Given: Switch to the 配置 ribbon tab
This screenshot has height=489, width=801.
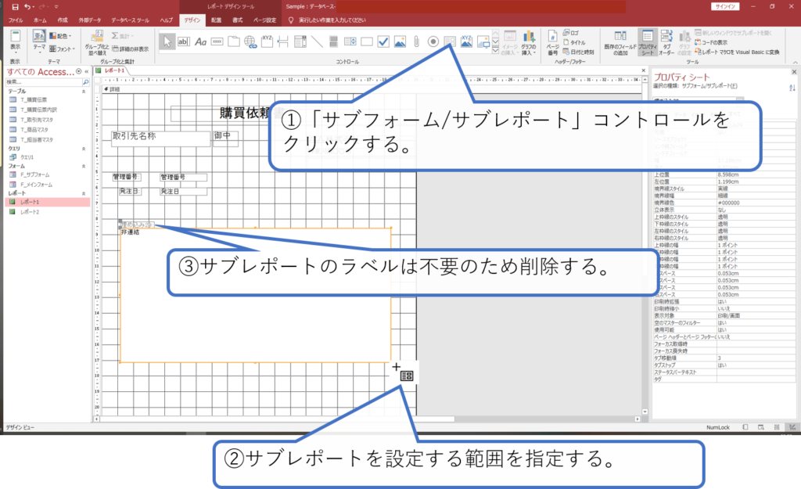Looking at the screenshot, I should pyautogui.click(x=214, y=19).
